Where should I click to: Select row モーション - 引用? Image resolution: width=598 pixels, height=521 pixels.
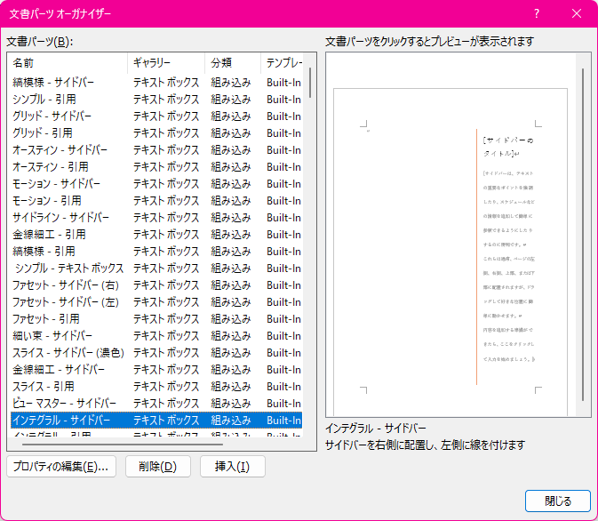coord(156,200)
